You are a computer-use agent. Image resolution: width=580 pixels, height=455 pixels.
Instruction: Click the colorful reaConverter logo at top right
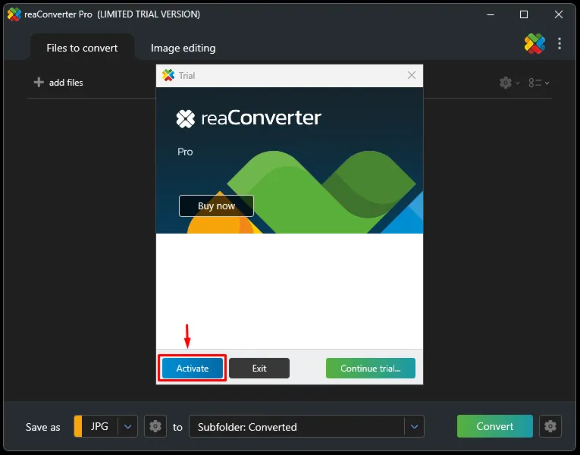(x=535, y=44)
